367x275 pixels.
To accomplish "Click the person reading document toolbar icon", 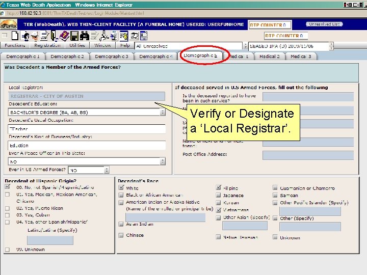I will 25,36.
